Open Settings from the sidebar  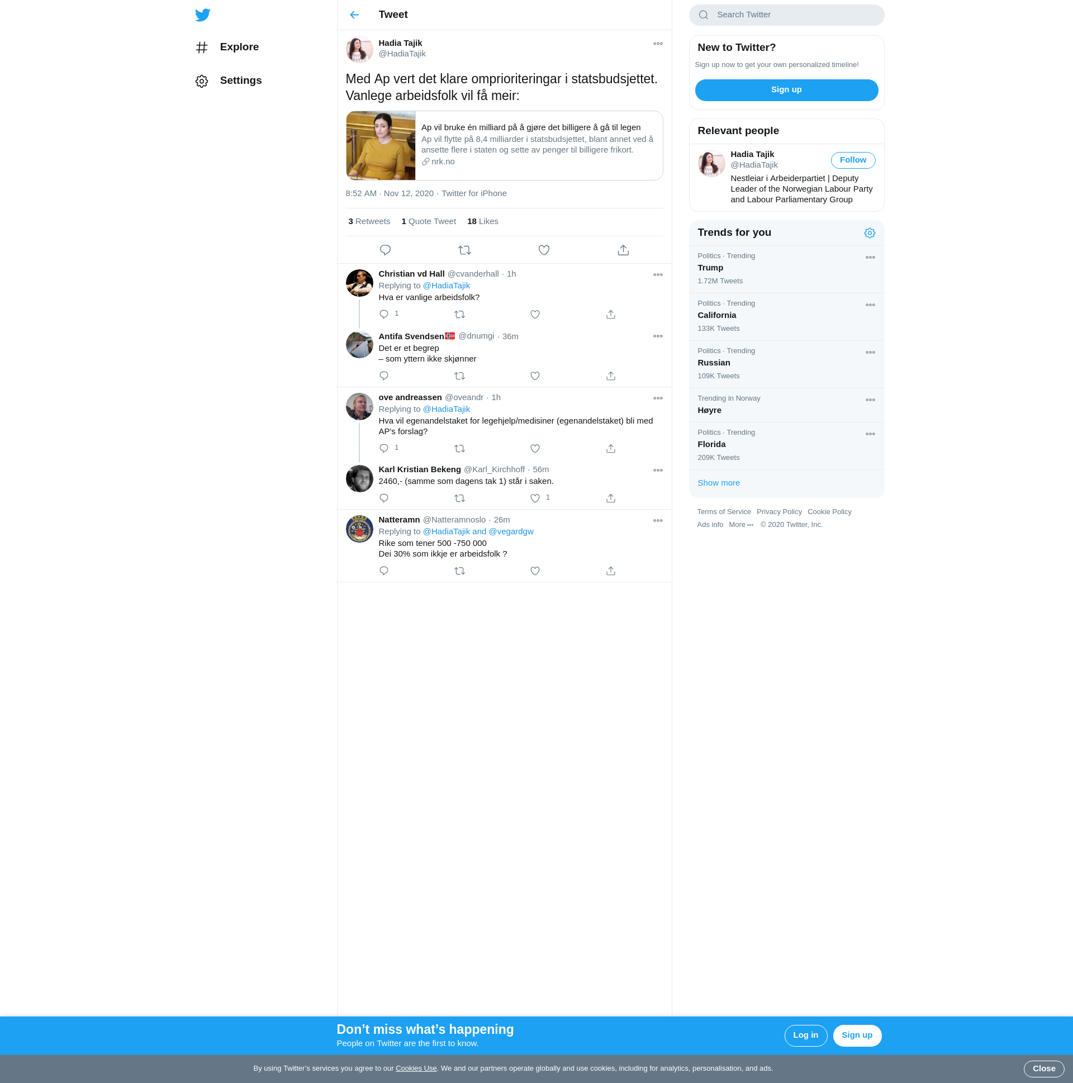click(x=229, y=80)
